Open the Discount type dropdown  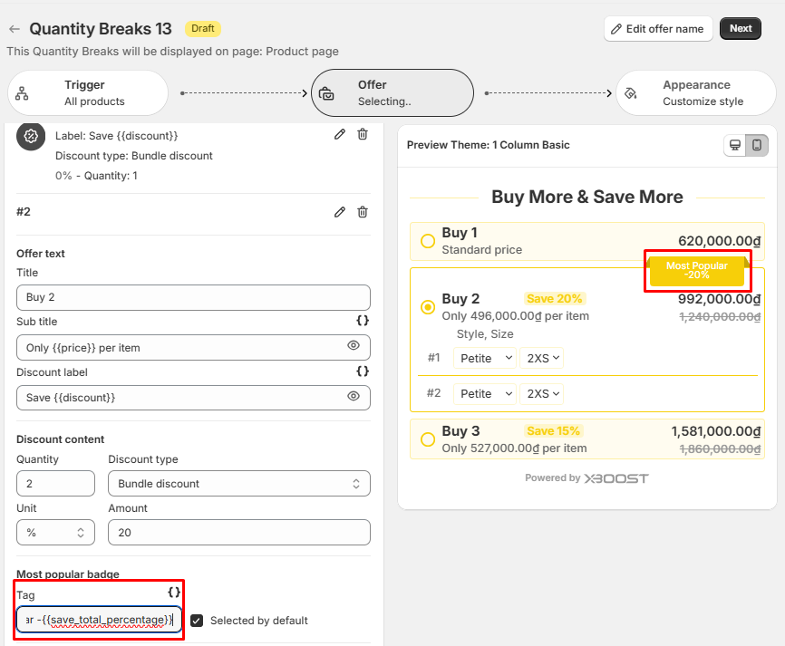pos(239,484)
